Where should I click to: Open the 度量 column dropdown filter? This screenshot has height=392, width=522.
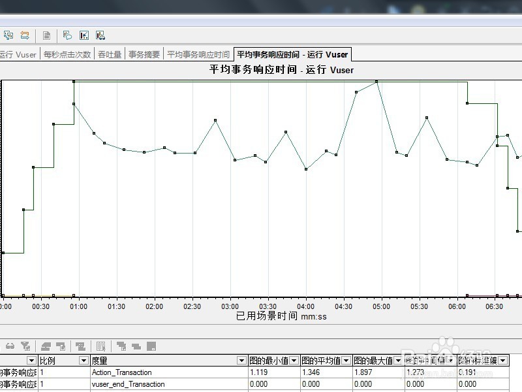(x=240, y=360)
